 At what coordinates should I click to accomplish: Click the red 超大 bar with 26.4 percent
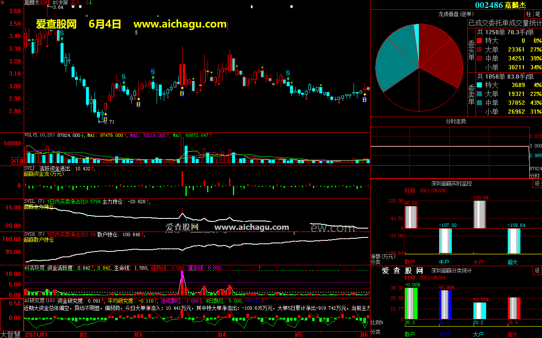point(514,308)
